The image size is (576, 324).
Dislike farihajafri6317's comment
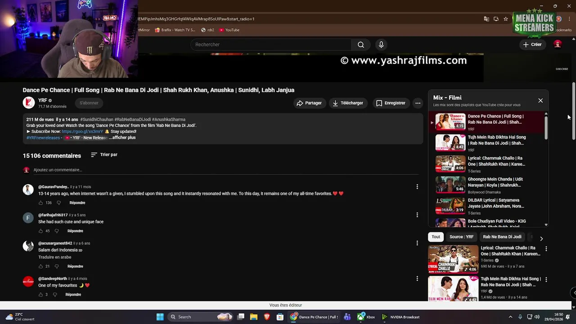(x=57, y=231)
